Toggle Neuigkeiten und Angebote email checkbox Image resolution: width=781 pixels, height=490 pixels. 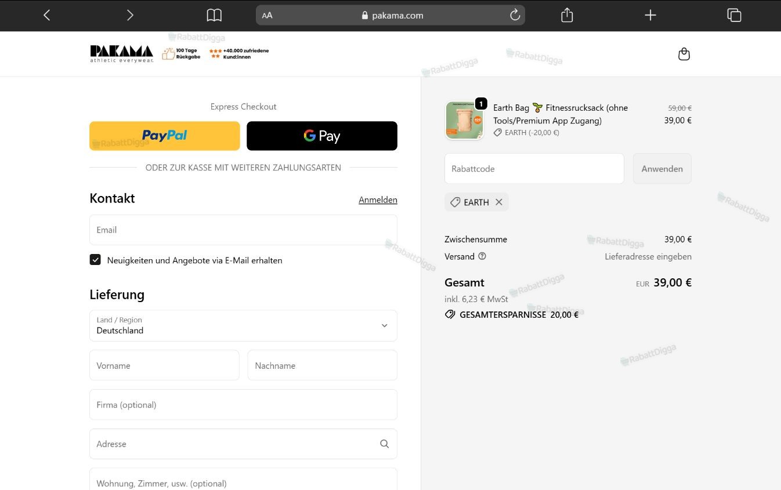pyautogui.click(x=95, y=260)
